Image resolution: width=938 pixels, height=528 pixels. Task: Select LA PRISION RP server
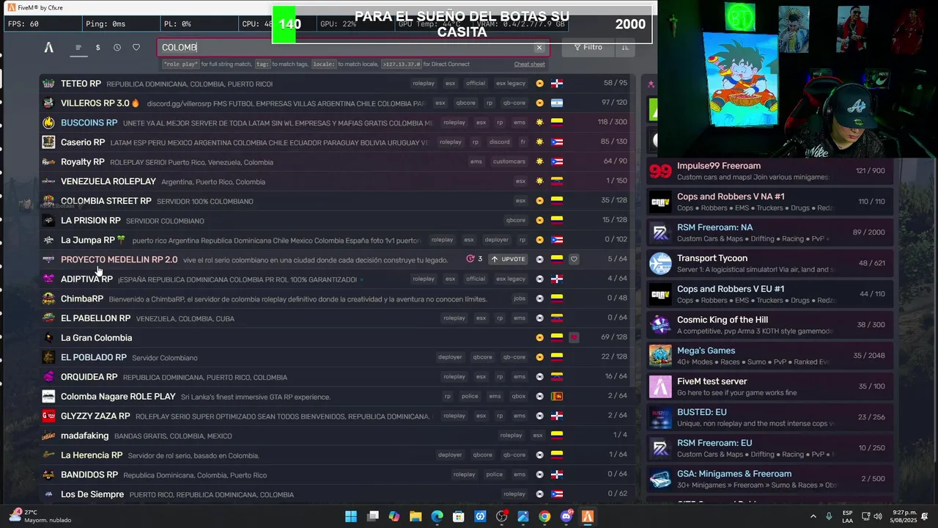click(x=337, y=221)
